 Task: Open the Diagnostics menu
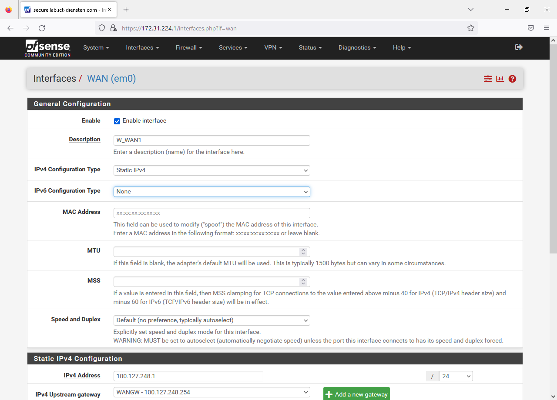click(357, 47)
